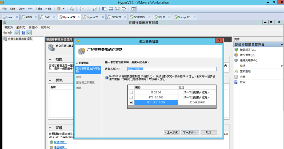
Task: Click the MMC back arrow icon
Action: 5,33
